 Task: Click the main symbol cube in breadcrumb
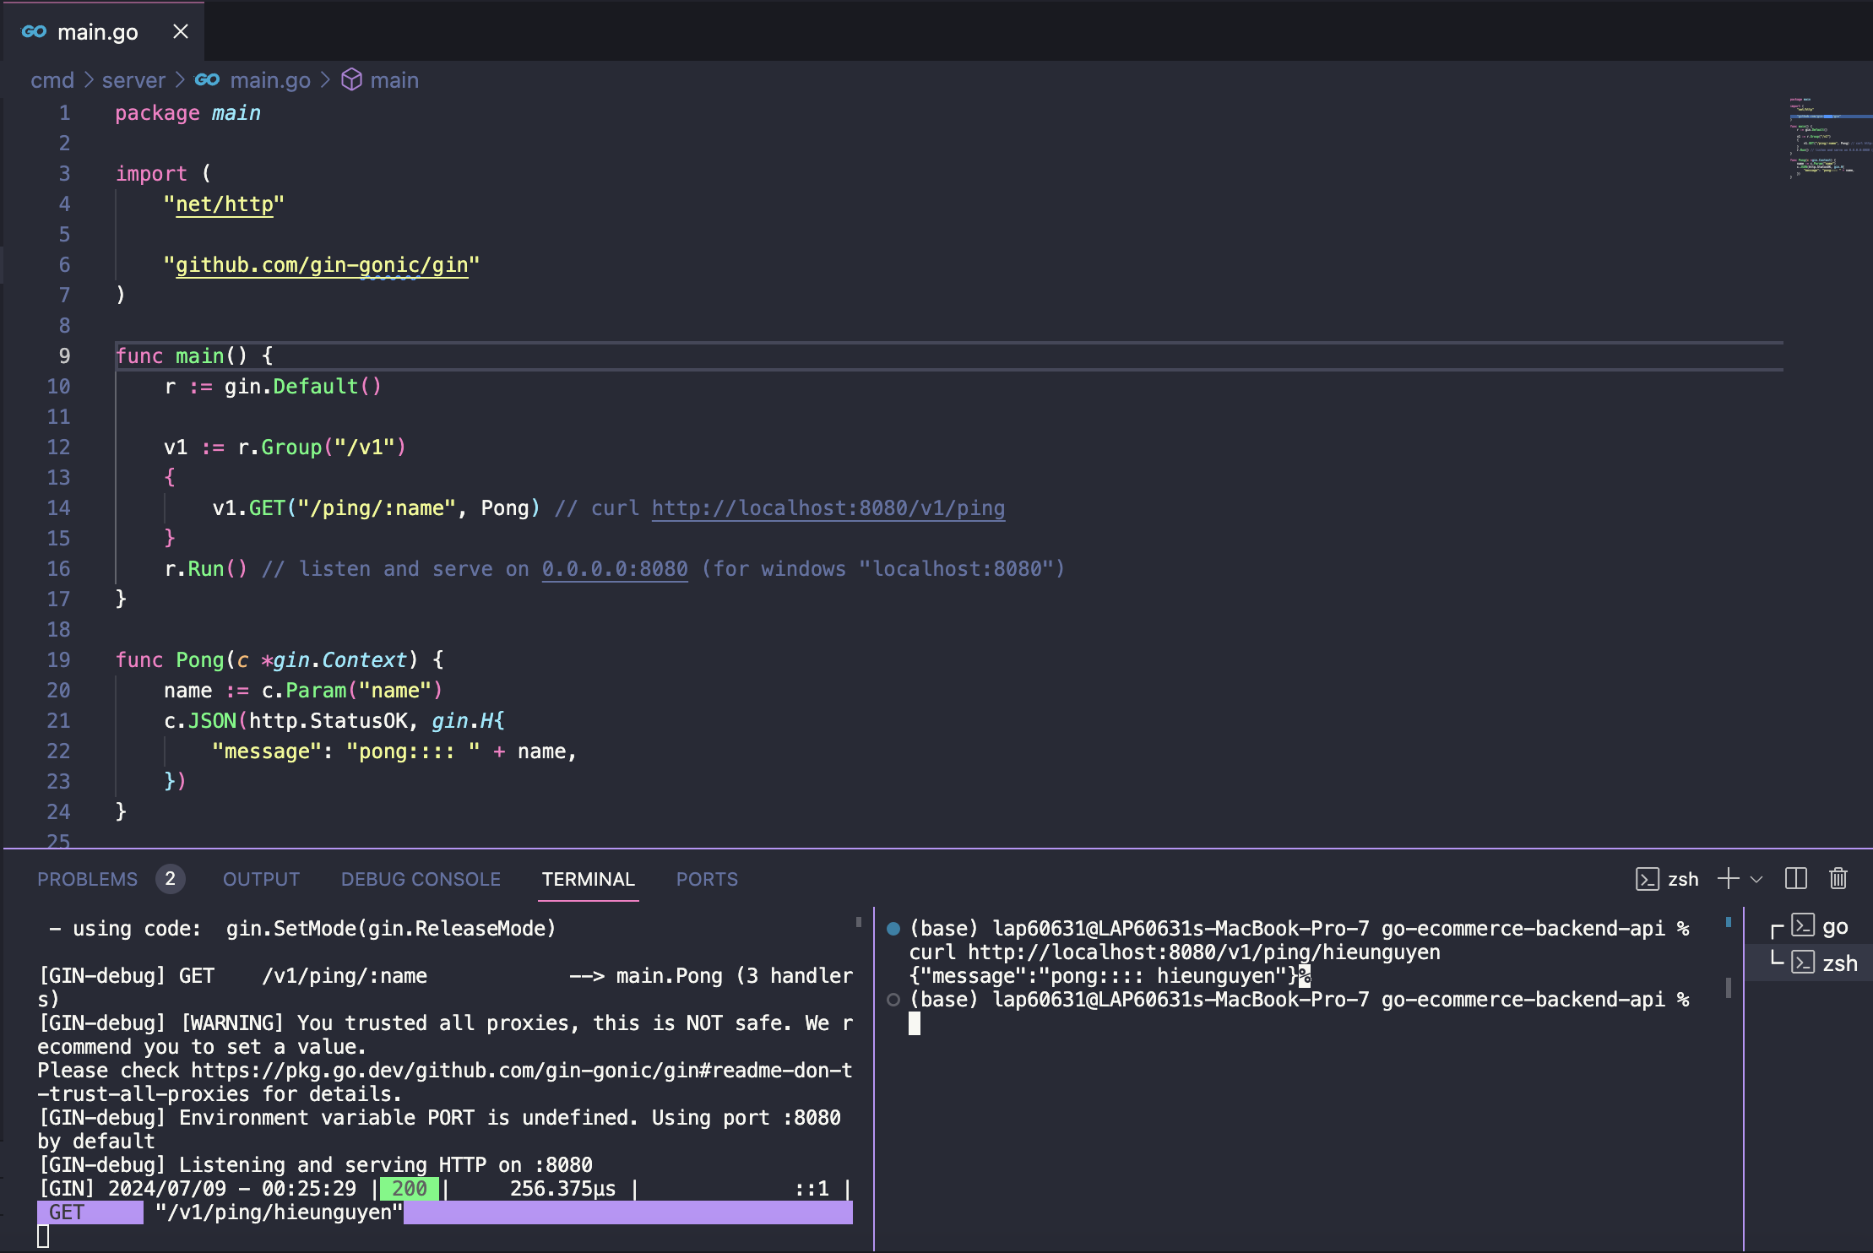coord(351,80)
